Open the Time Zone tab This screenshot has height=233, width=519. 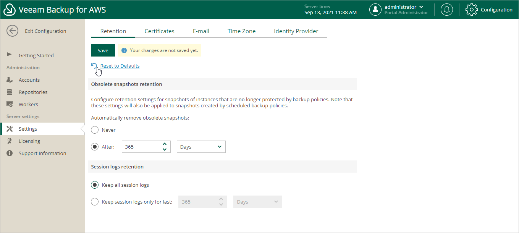pos(242,31)
